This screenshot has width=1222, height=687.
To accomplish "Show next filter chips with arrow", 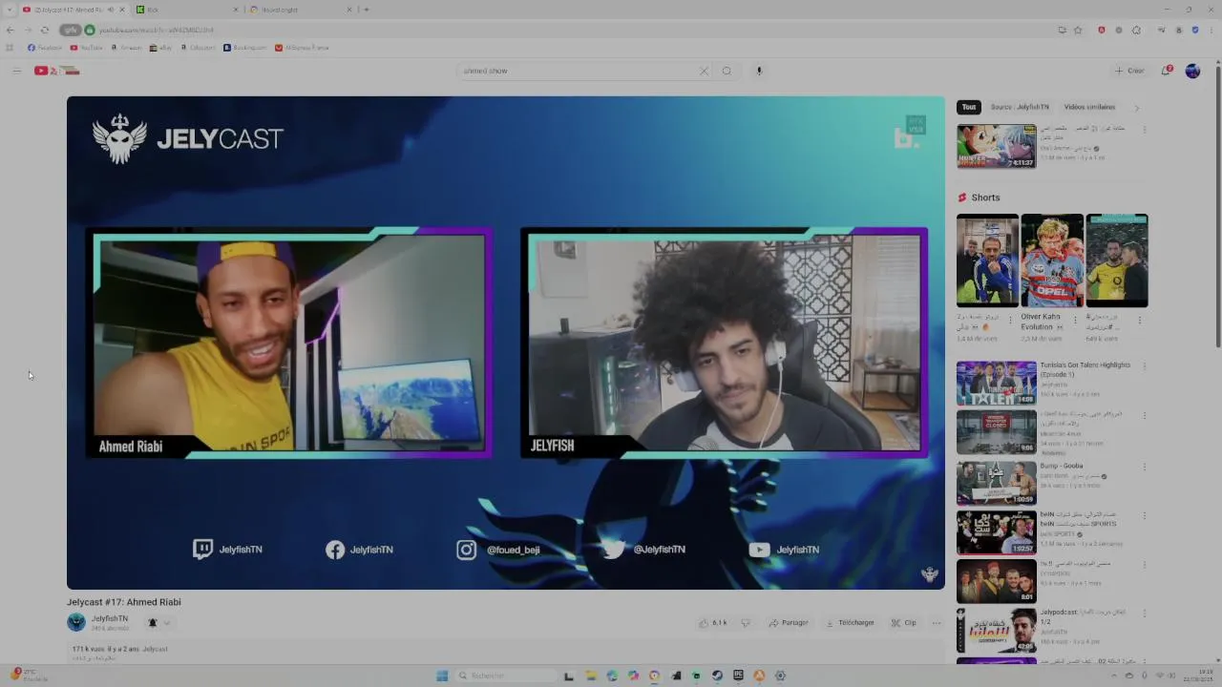I will pyautogui.click(x=1136, y=108).
